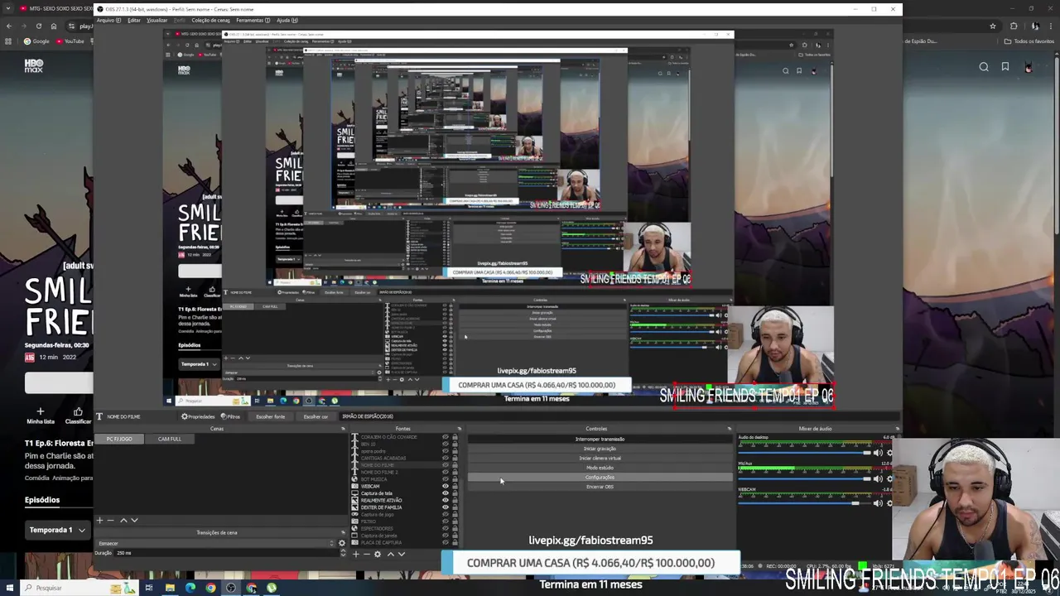The width and height of the screenshot is (1060, 596).
Task: Hide the REALMENTE ATIVÃO source
Action: [x=445, y=500]
